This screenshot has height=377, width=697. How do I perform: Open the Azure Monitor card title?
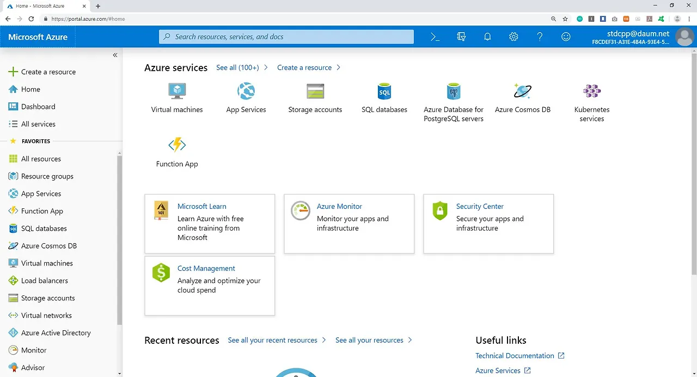[x=339, y=206]
